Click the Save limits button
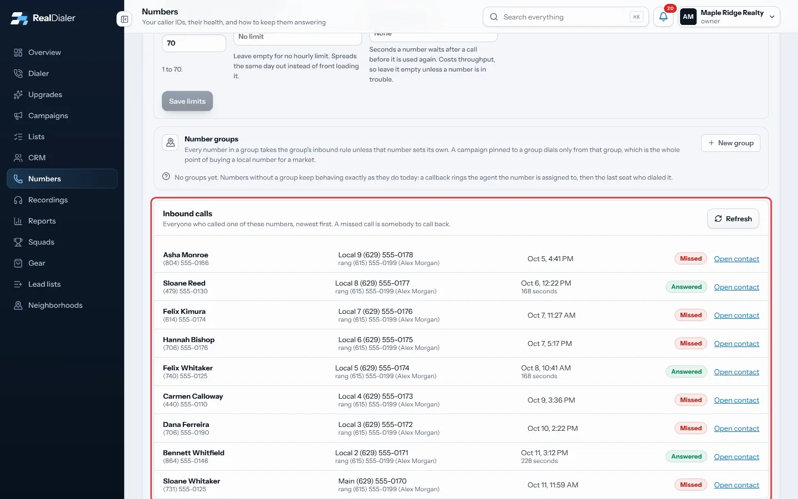Image resolution: width=798 pixels, height=499 pixels. coord(187,101)
